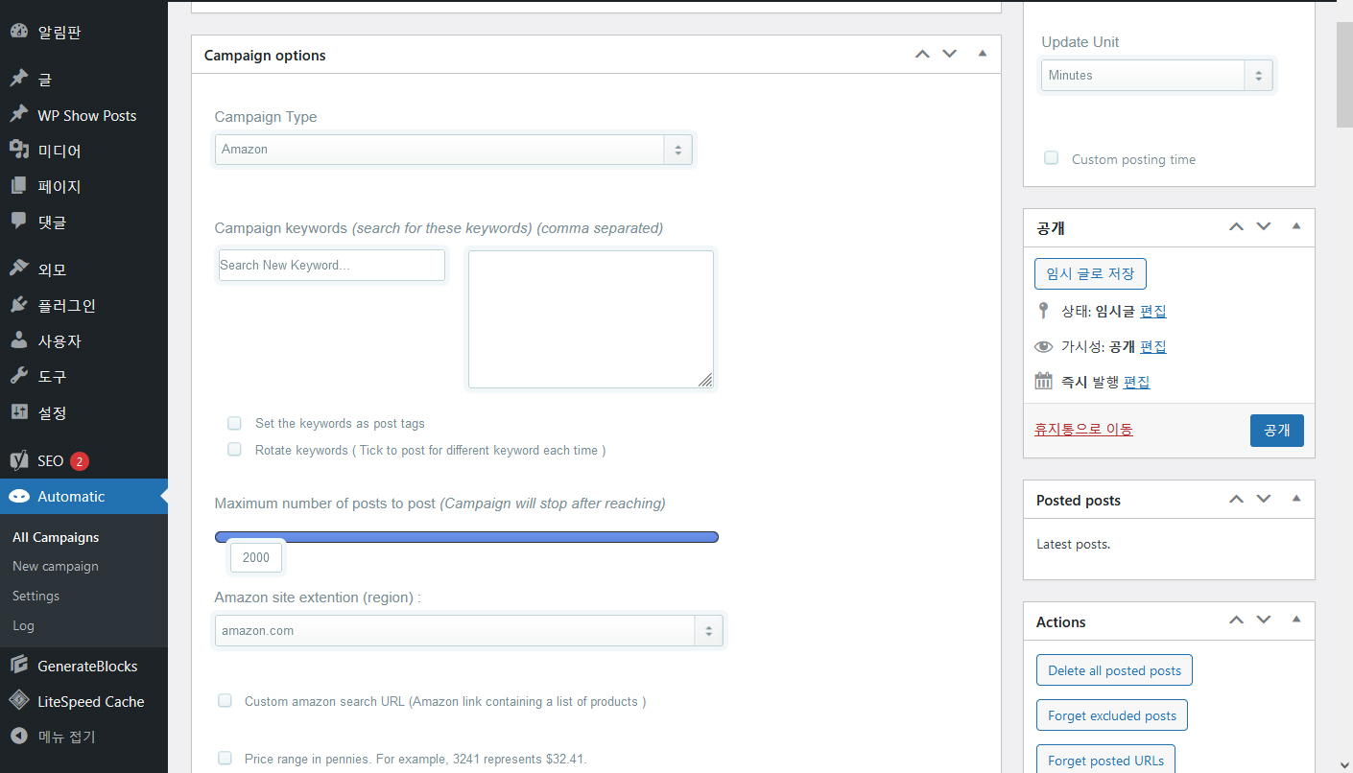Screen dimensions: 1353x773
Task: Edit 가시성 visibility via 편집 link
Action: click(x=1153, y=346)
